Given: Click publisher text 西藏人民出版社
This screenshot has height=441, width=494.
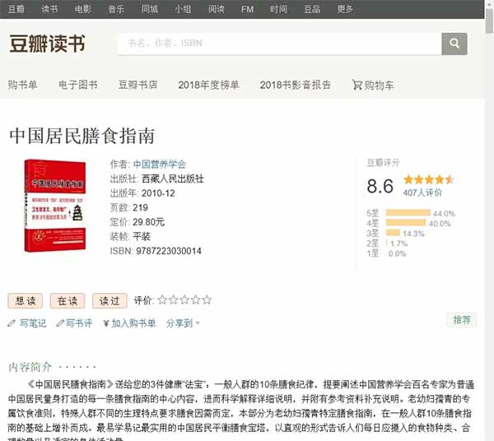Looking at the screenshot, I should (x=173, y=179).
